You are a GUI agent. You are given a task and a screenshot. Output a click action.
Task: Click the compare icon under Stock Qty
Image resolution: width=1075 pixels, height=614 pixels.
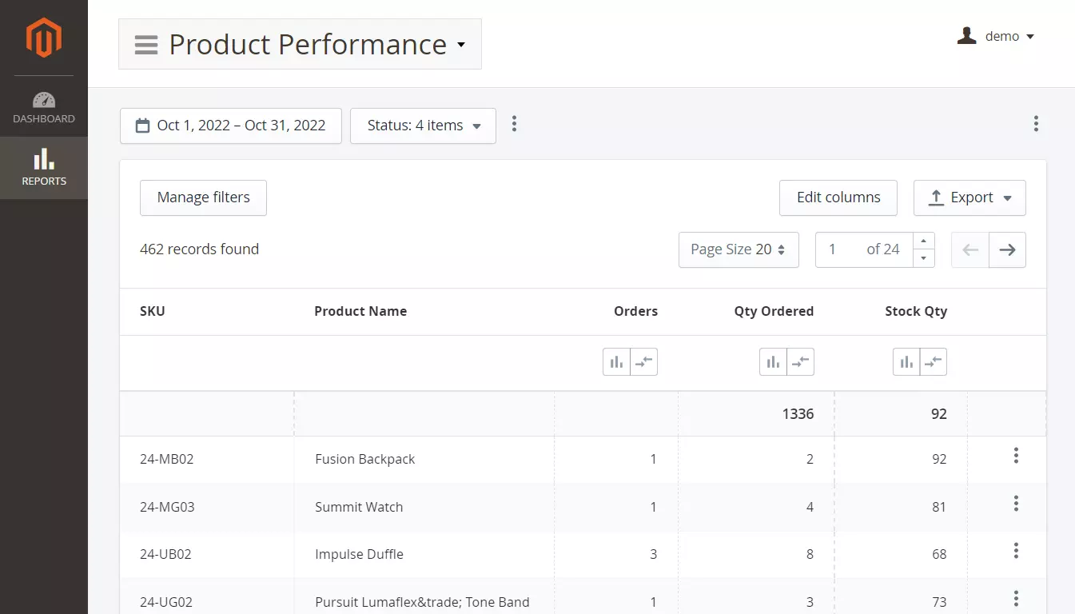[x=933, y=362]
